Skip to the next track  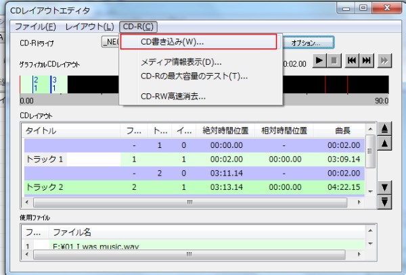coord(367,61)
